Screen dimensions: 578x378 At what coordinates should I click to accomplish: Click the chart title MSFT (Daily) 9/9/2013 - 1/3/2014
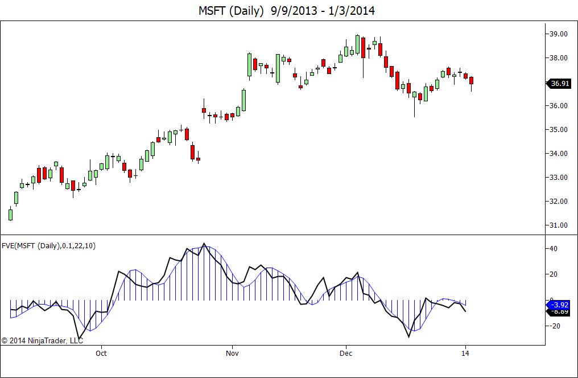tap(287, 10)
